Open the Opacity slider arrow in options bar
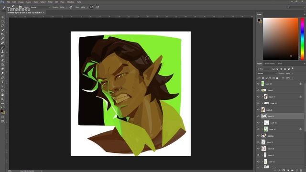The height and width of the screenshot is (172, 306). (67, 7)
